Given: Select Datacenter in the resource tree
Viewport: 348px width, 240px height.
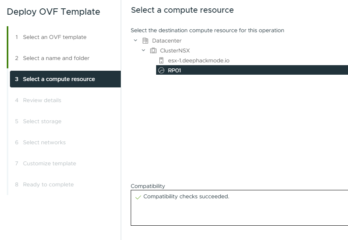Looking at the screenshot, I should (x=167, y=41).
